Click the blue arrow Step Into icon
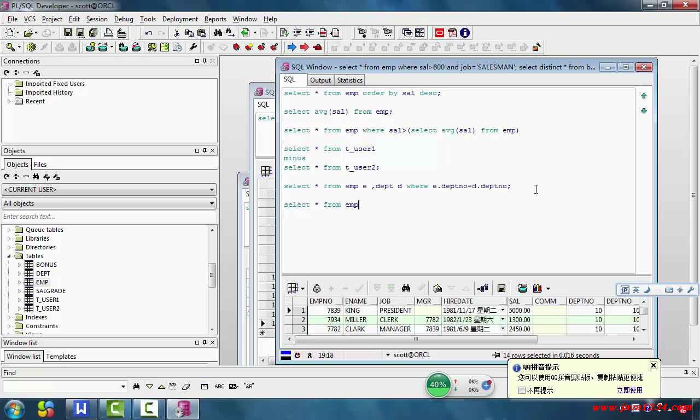This screenshot has height=420, width=700. tap(291, 47)
